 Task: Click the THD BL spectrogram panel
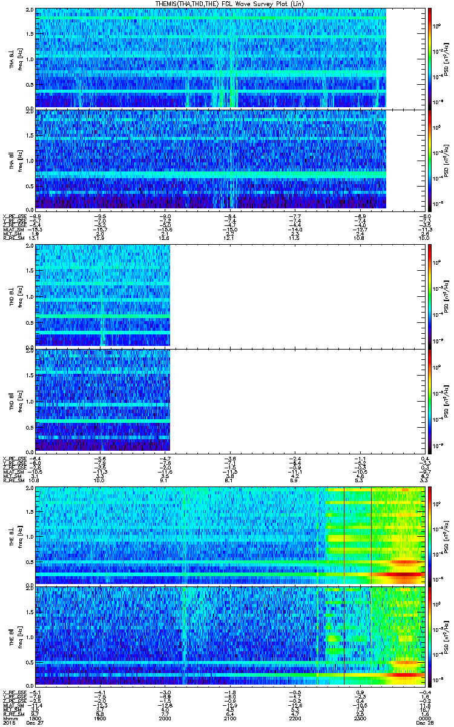point(231,296)
